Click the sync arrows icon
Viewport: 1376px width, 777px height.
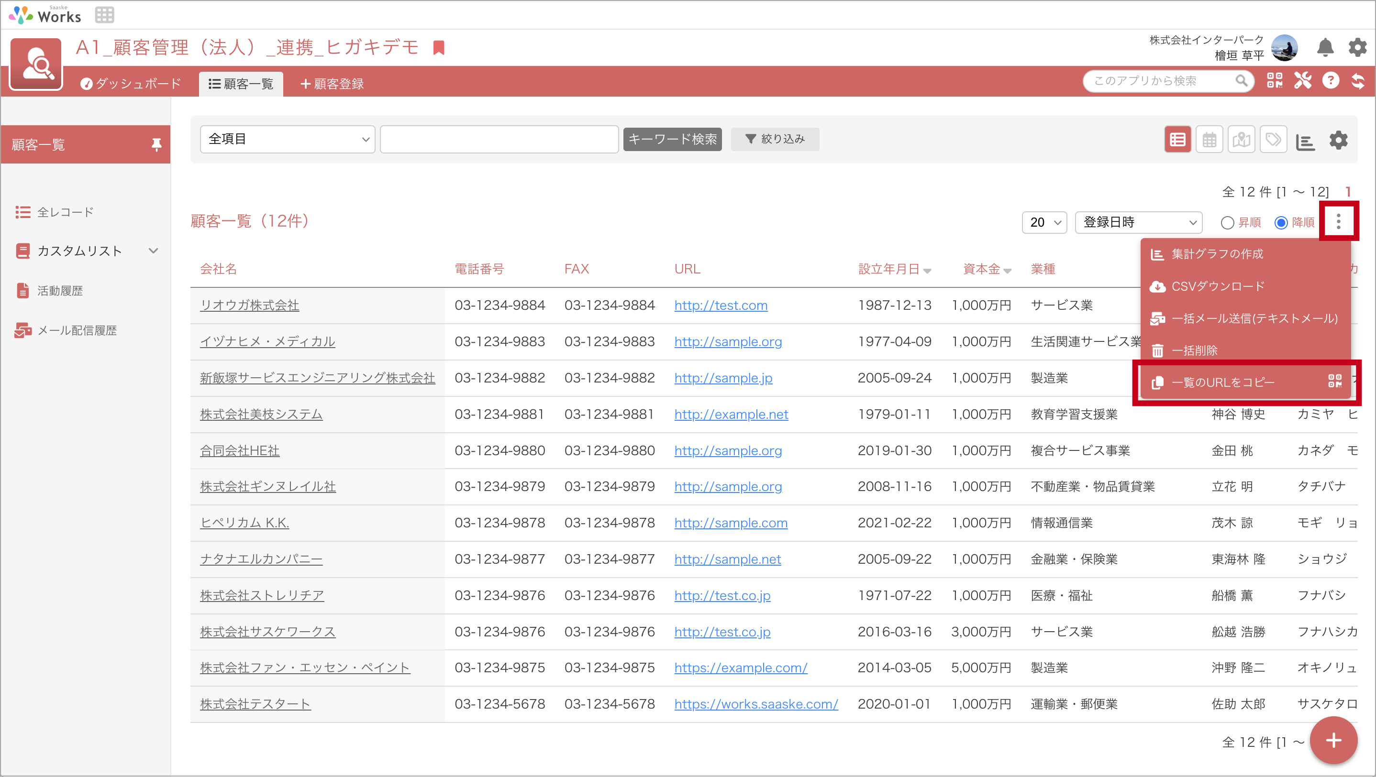[x=1357, y=81]
